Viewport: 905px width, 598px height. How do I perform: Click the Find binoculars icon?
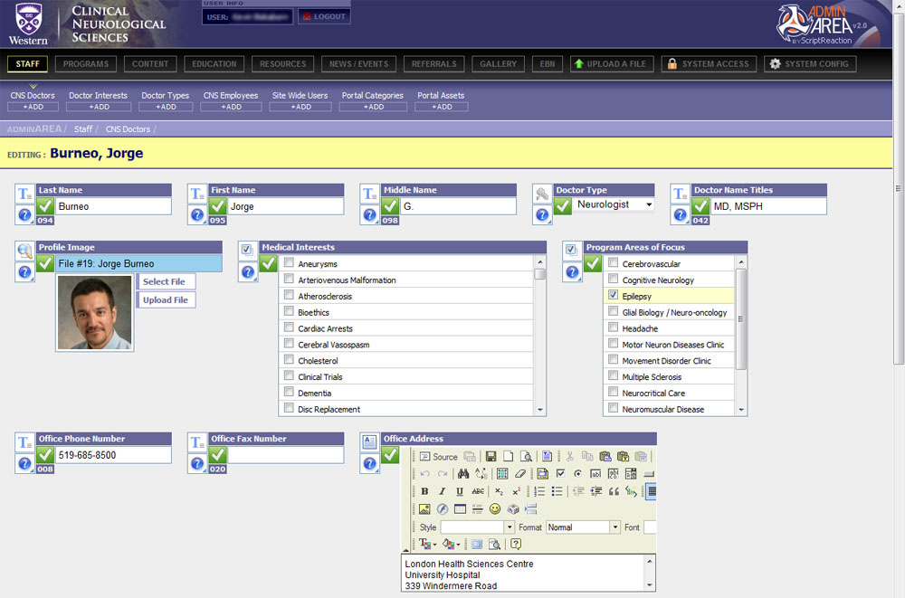tap(463, 474)
